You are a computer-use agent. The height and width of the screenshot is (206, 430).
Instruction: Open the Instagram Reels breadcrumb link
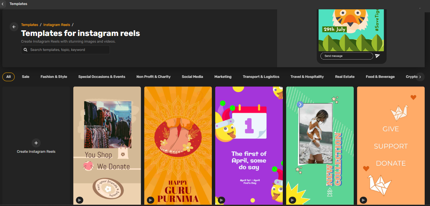point(57,25)
